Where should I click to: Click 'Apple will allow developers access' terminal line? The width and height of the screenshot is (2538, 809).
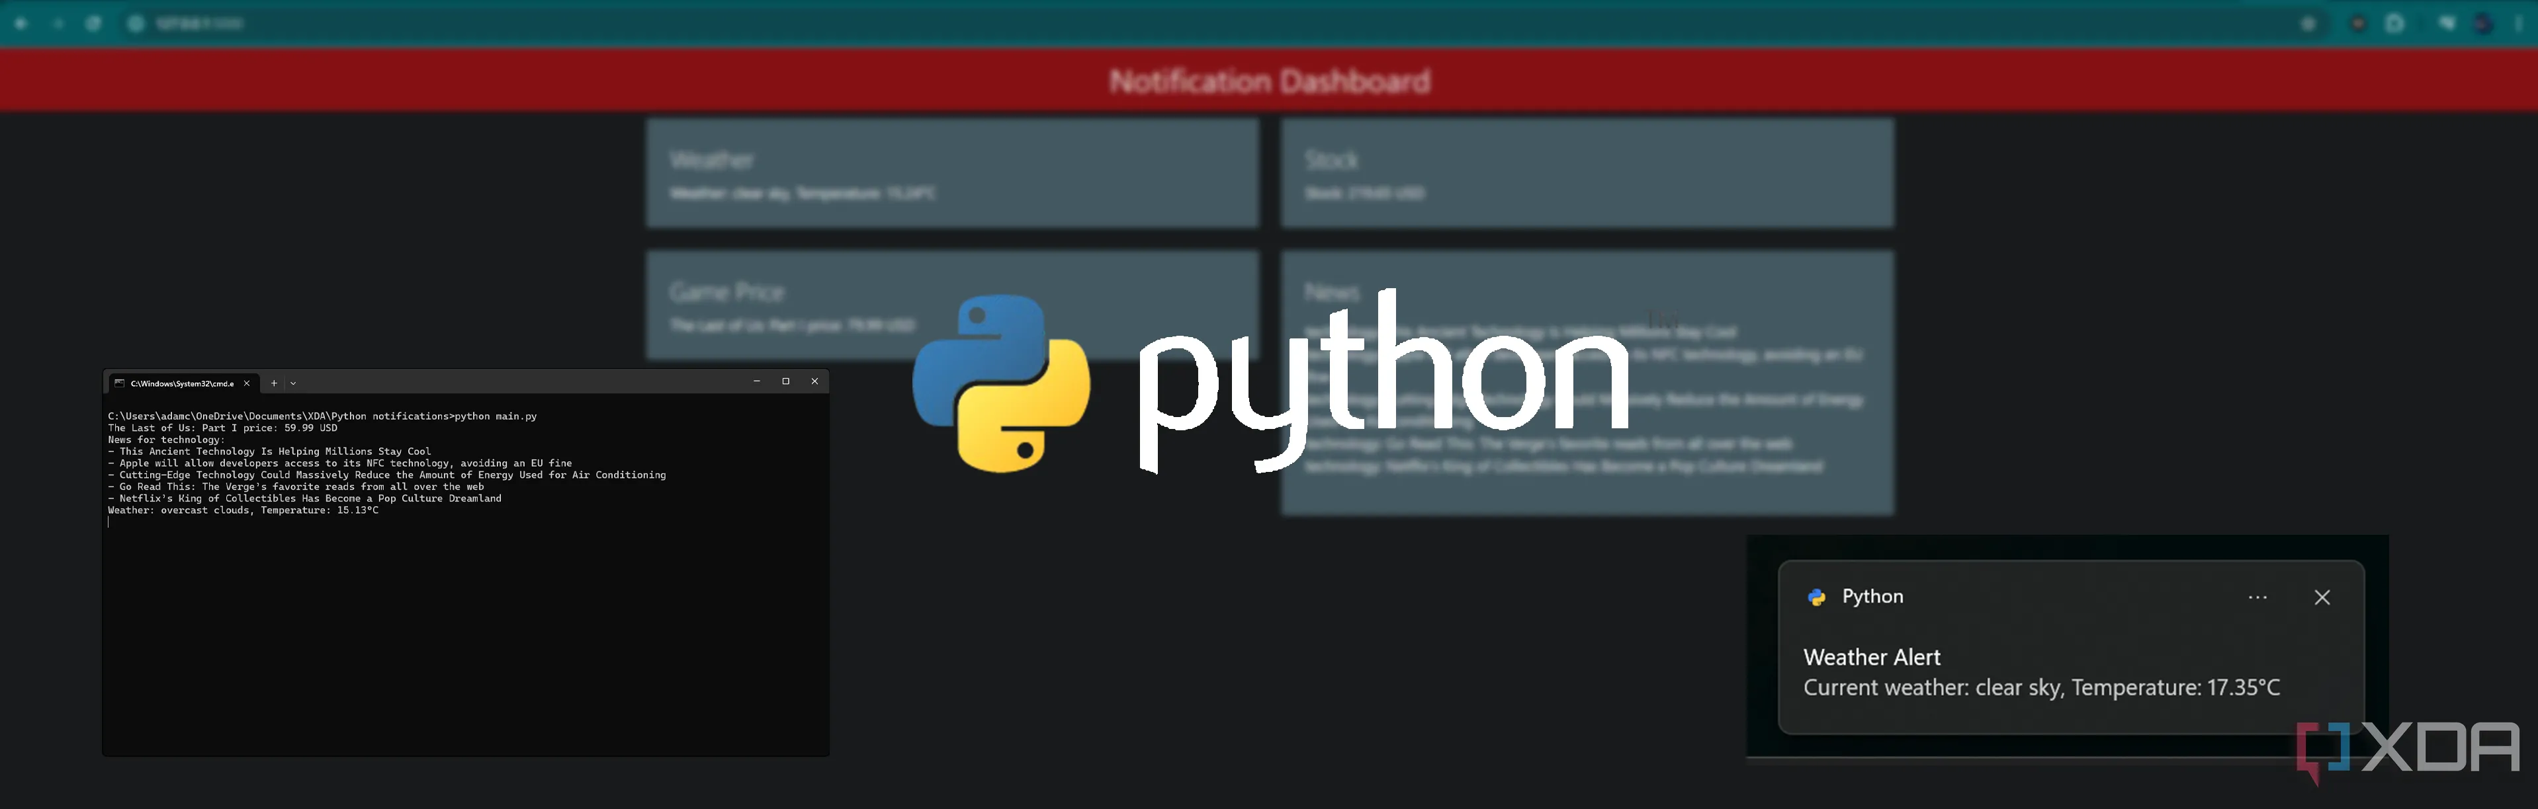click(x=340, y=463)
